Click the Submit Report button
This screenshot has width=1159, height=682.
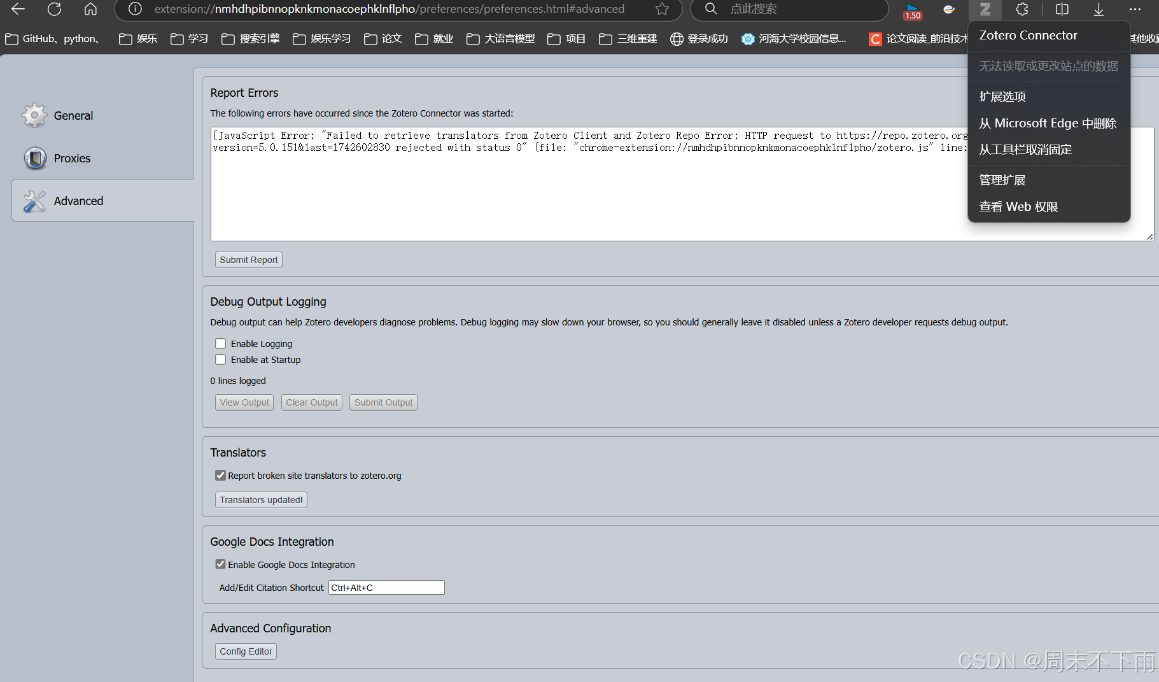pyautogui.click(x=248, y=260)
